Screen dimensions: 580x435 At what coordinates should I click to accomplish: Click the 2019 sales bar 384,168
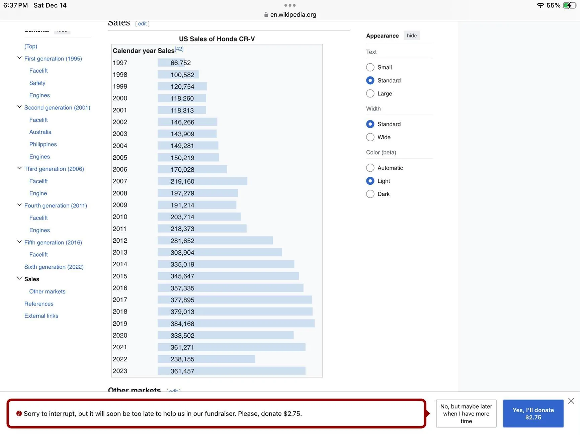tap(236, 324)
